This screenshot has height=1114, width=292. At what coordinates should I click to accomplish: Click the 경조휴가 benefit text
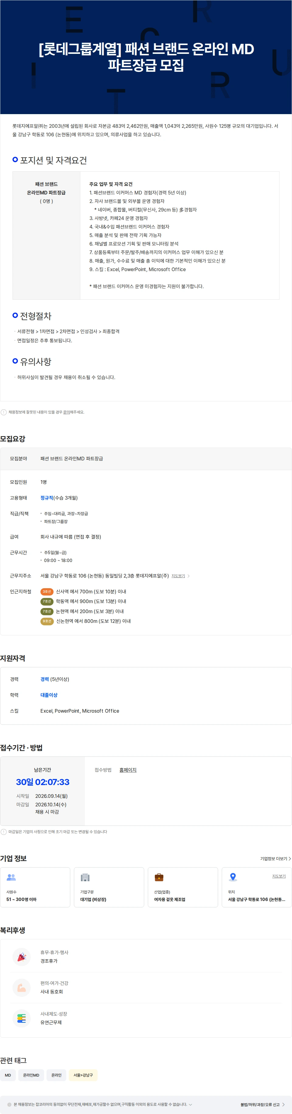pyautogui.click(x=49, y=961)
